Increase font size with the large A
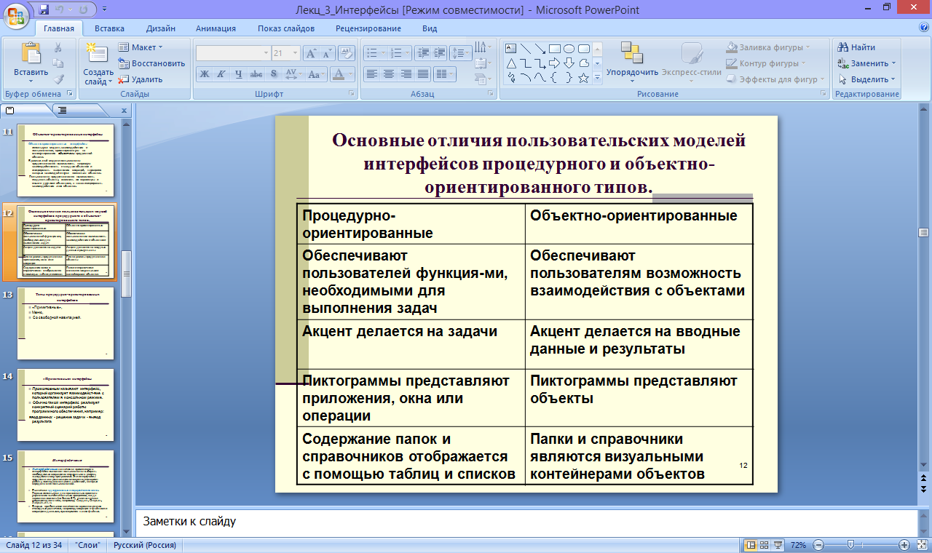Screen dimensions: 932x553 pos(310,53)
